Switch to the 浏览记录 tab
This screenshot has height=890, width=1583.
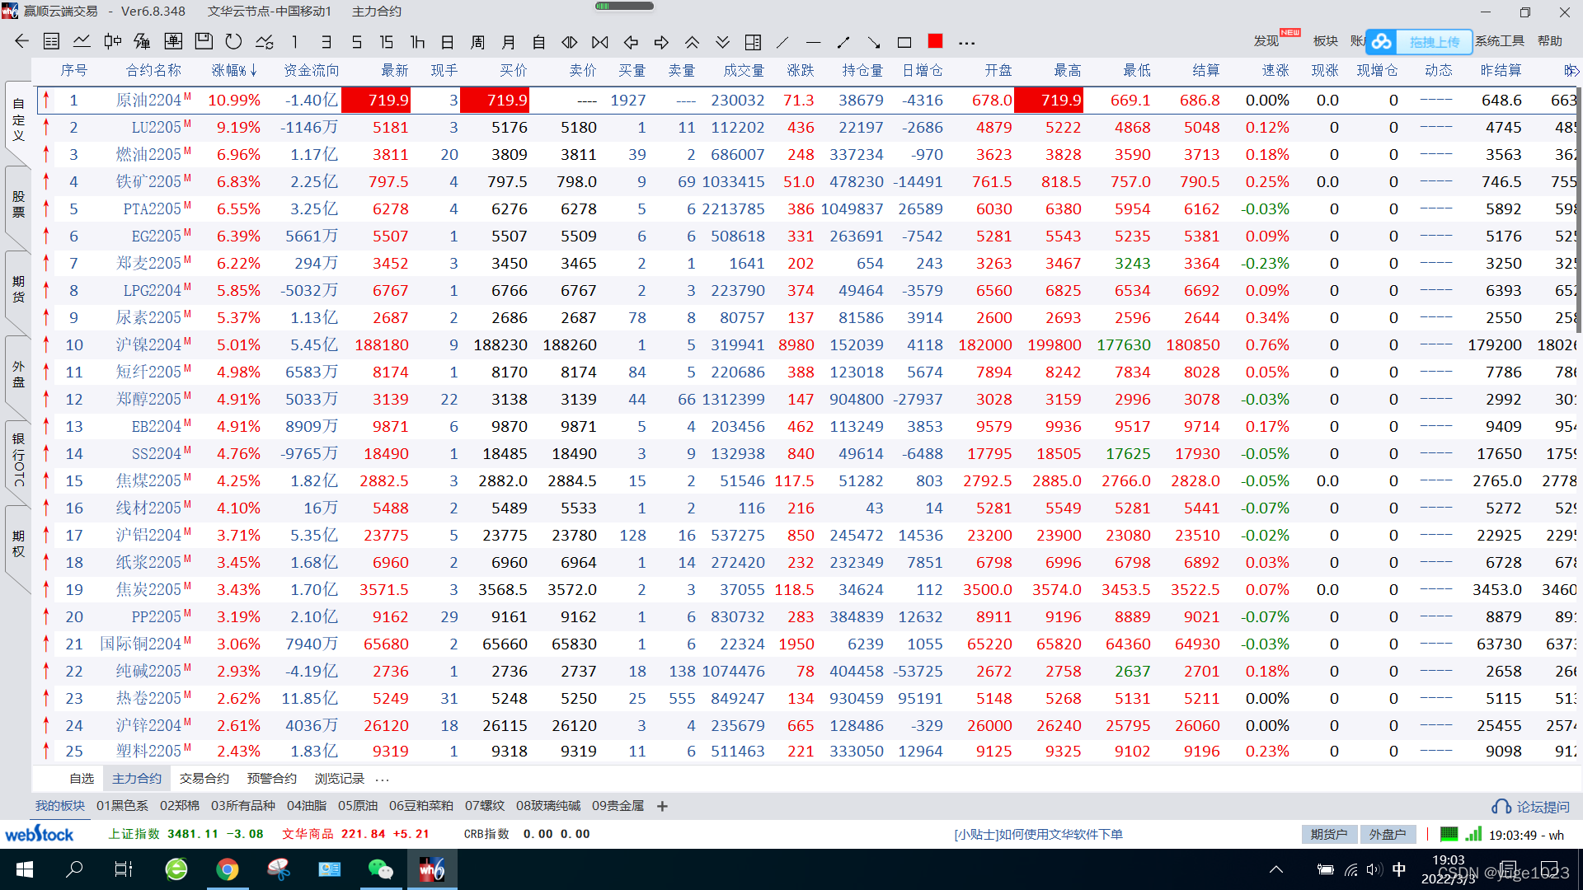pyautogui.click(x=340, y=778)
